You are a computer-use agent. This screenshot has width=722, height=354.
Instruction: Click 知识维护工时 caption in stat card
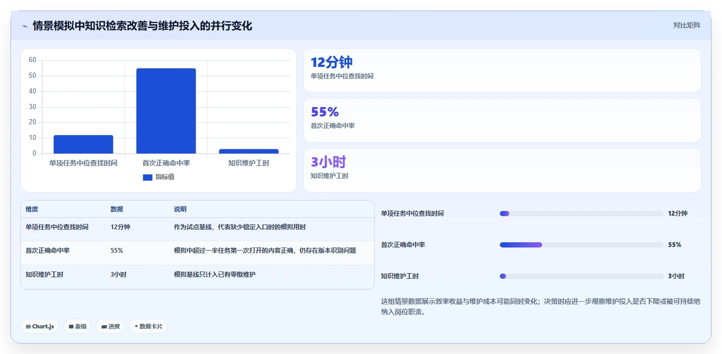click(329, 176)
